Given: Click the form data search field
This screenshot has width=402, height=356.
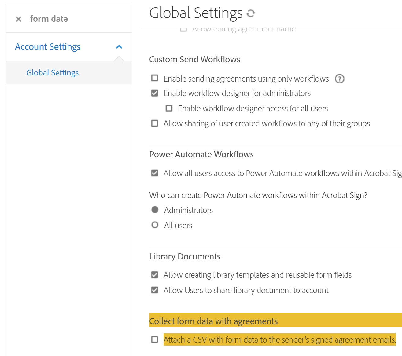Looking at the screenshot, I should coord(76,19).
